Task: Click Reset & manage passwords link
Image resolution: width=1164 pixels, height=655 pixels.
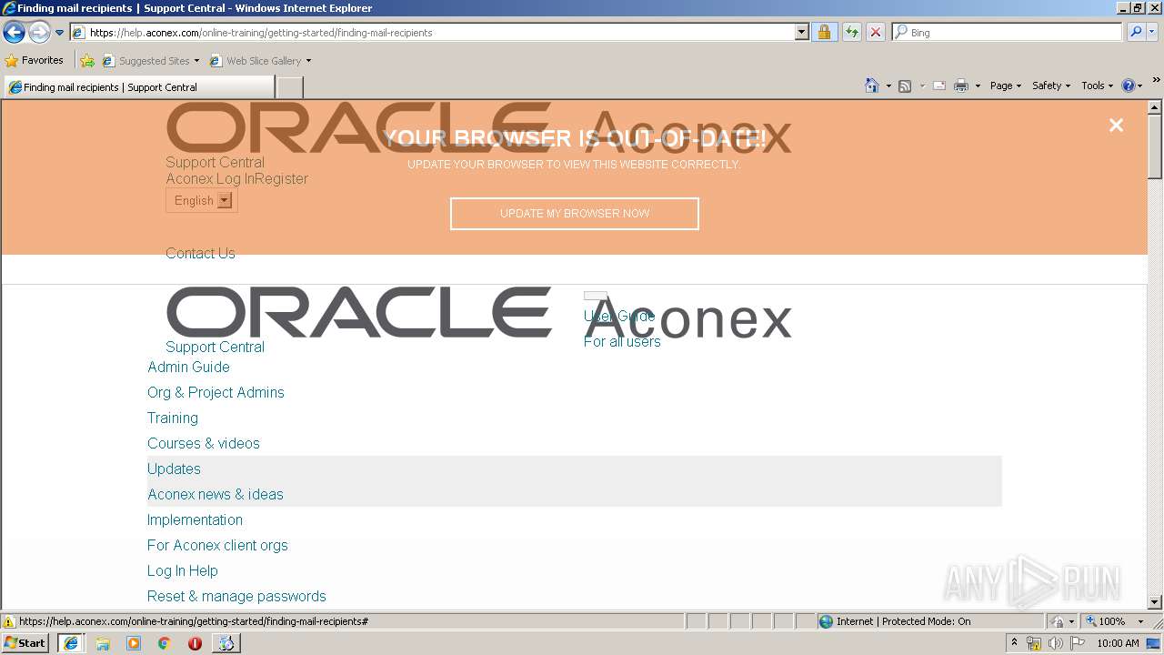Action: coord(236,597)
